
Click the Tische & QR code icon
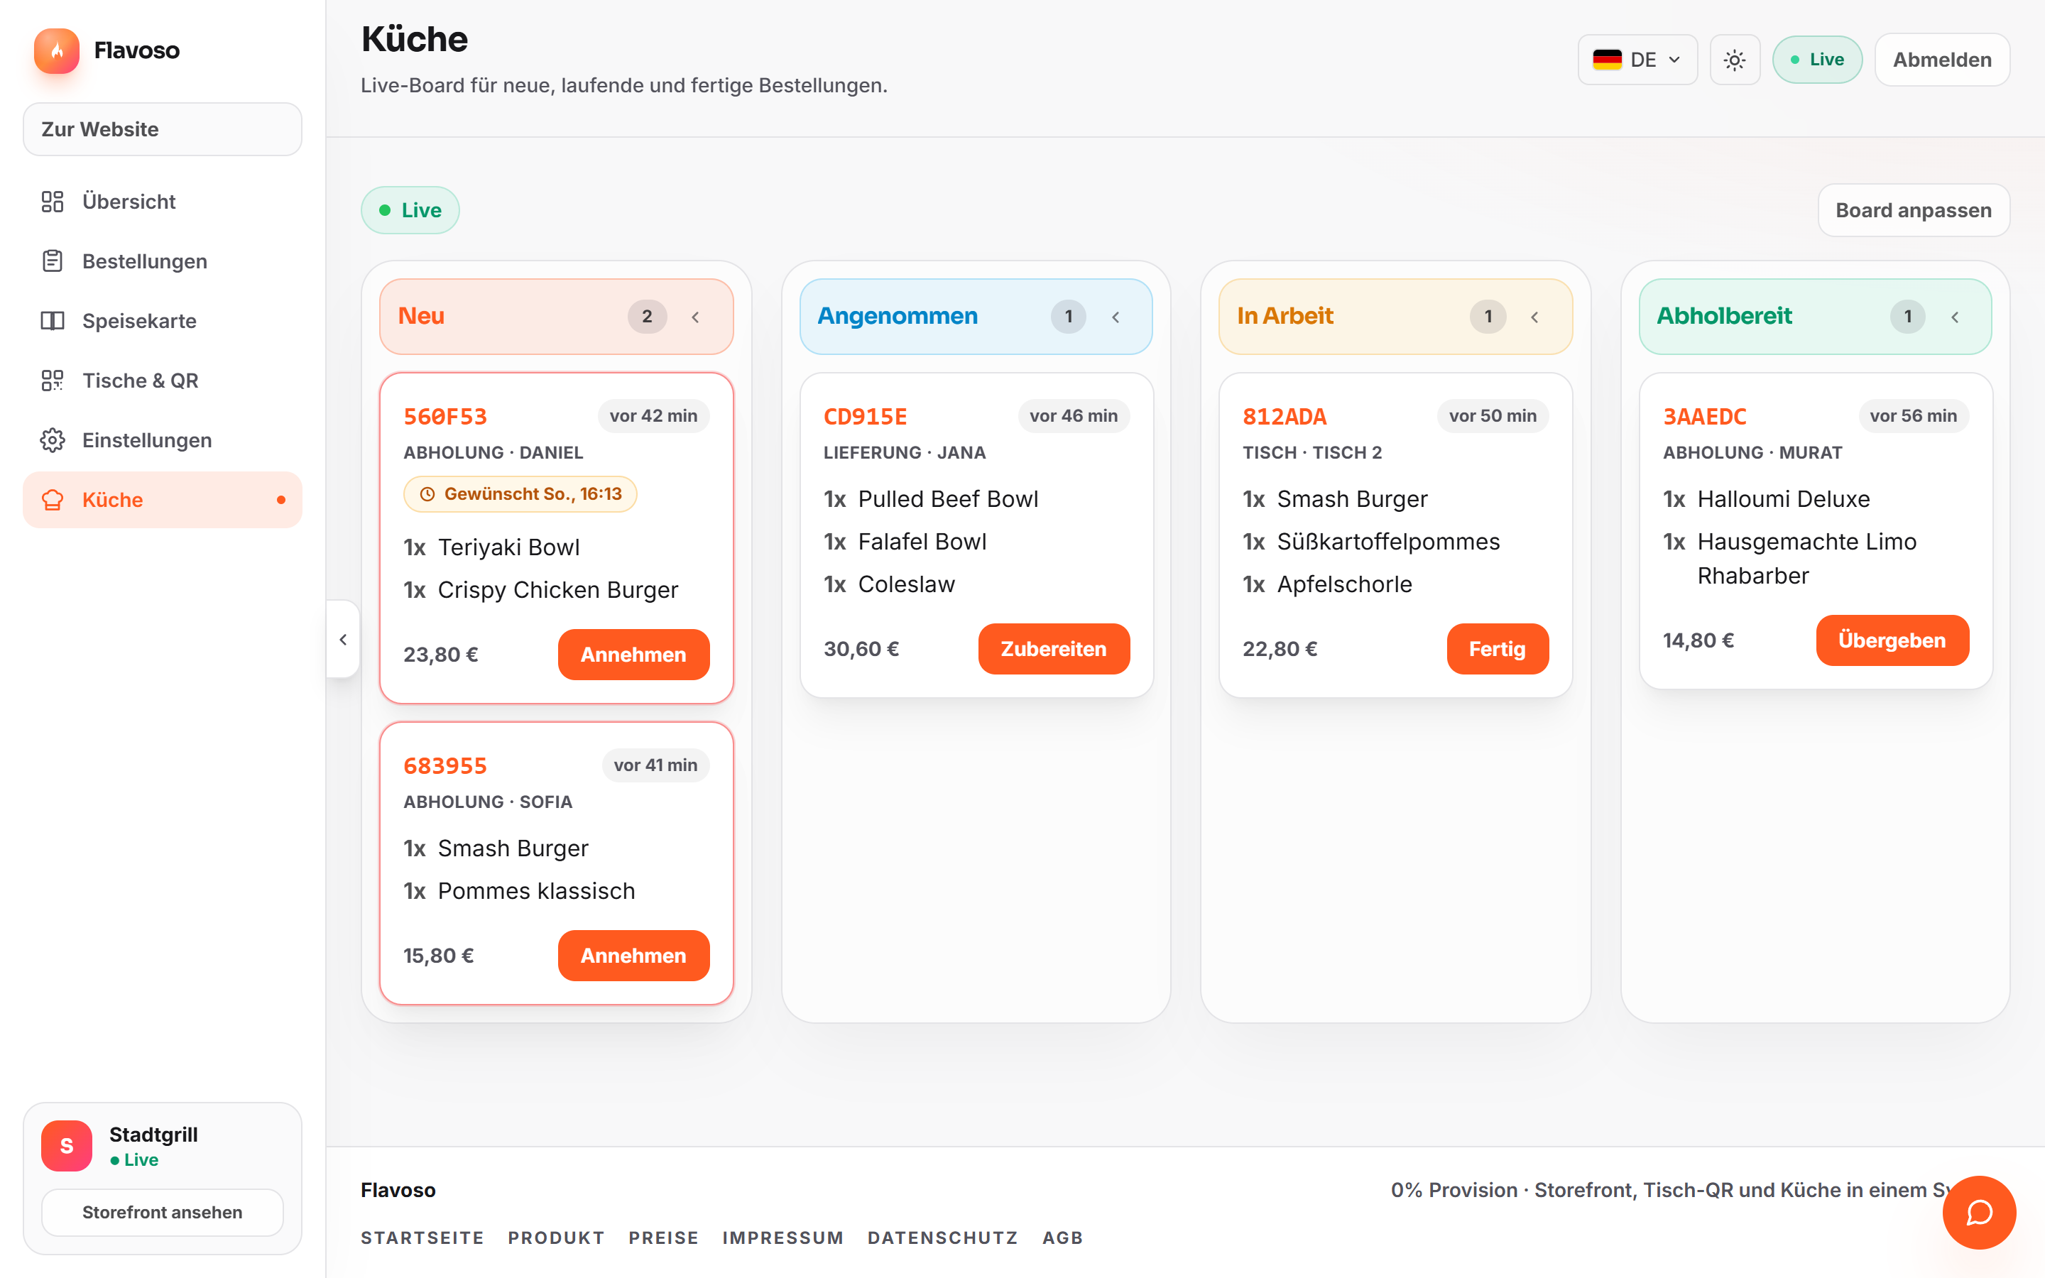click(x=53, y=381)
